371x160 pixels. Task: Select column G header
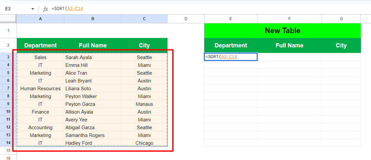341,19
